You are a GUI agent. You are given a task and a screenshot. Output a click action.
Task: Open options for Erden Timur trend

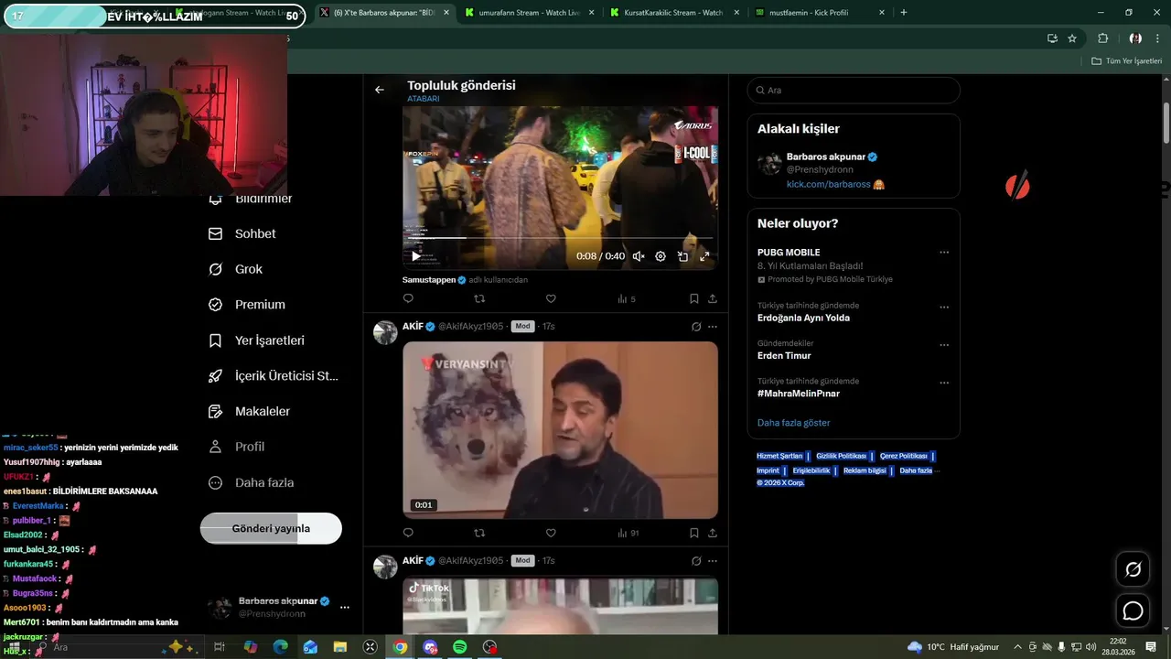tap(944, 345)
